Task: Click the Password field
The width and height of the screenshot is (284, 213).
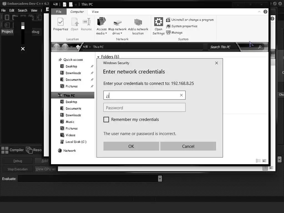Action: tap(144, 108)
